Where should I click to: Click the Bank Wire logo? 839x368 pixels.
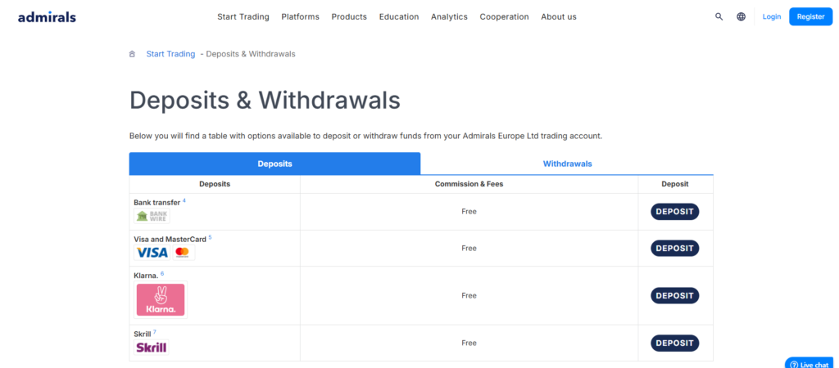pyautogui.click(x=152, y=216)
